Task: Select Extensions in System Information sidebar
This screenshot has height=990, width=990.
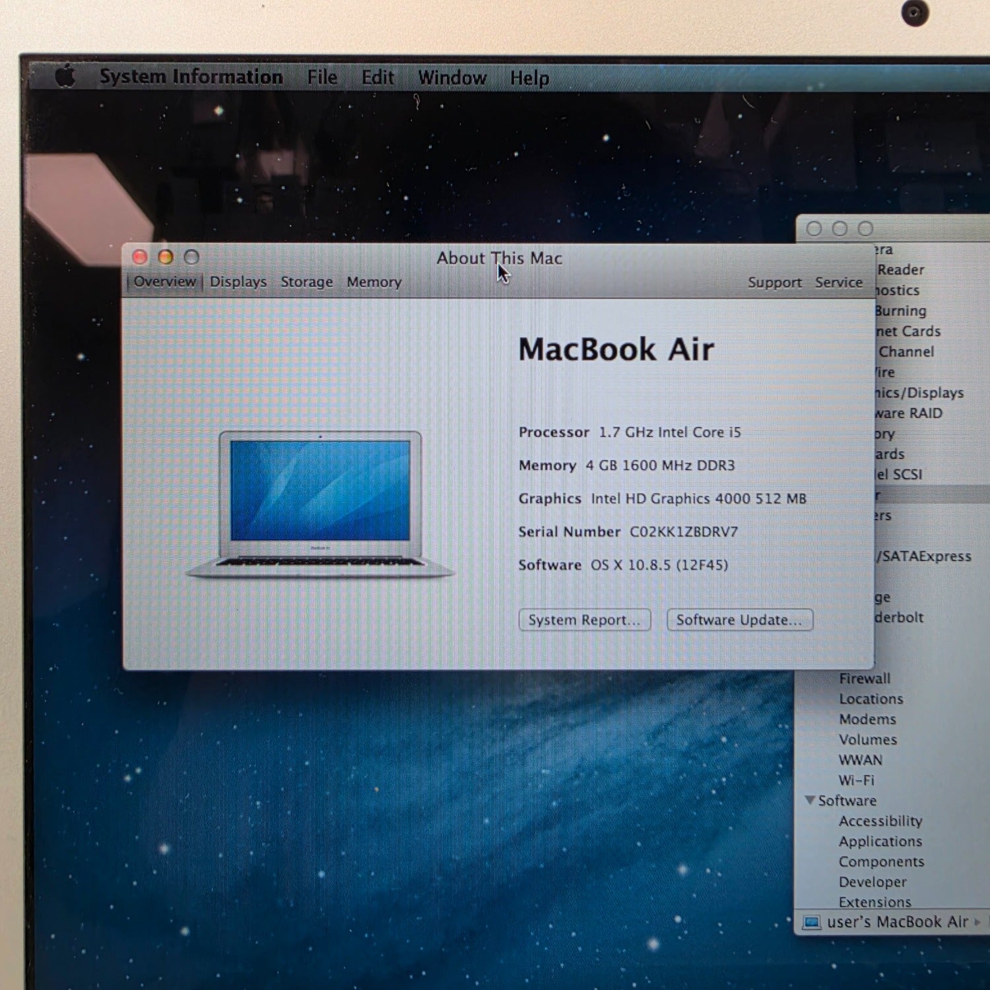Action: tap(875, 902)
